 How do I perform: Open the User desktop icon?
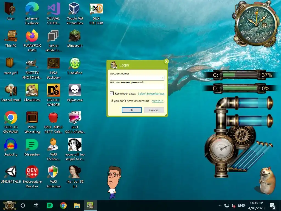(x=11, y=11)
